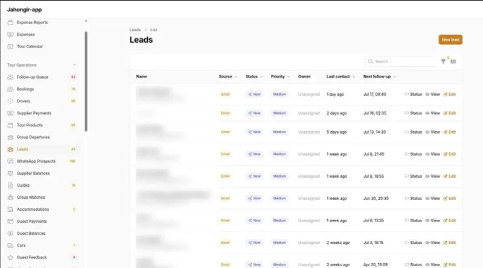Sort by the Next follow-up column

click(x=380, y=76)
